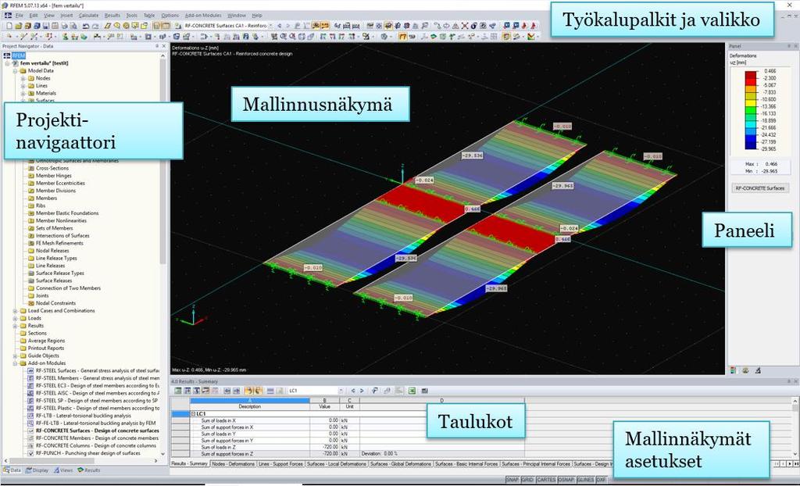Click the Open folder icon in toolbar
This screenshot has height=486, width=800.
[19, 26]
